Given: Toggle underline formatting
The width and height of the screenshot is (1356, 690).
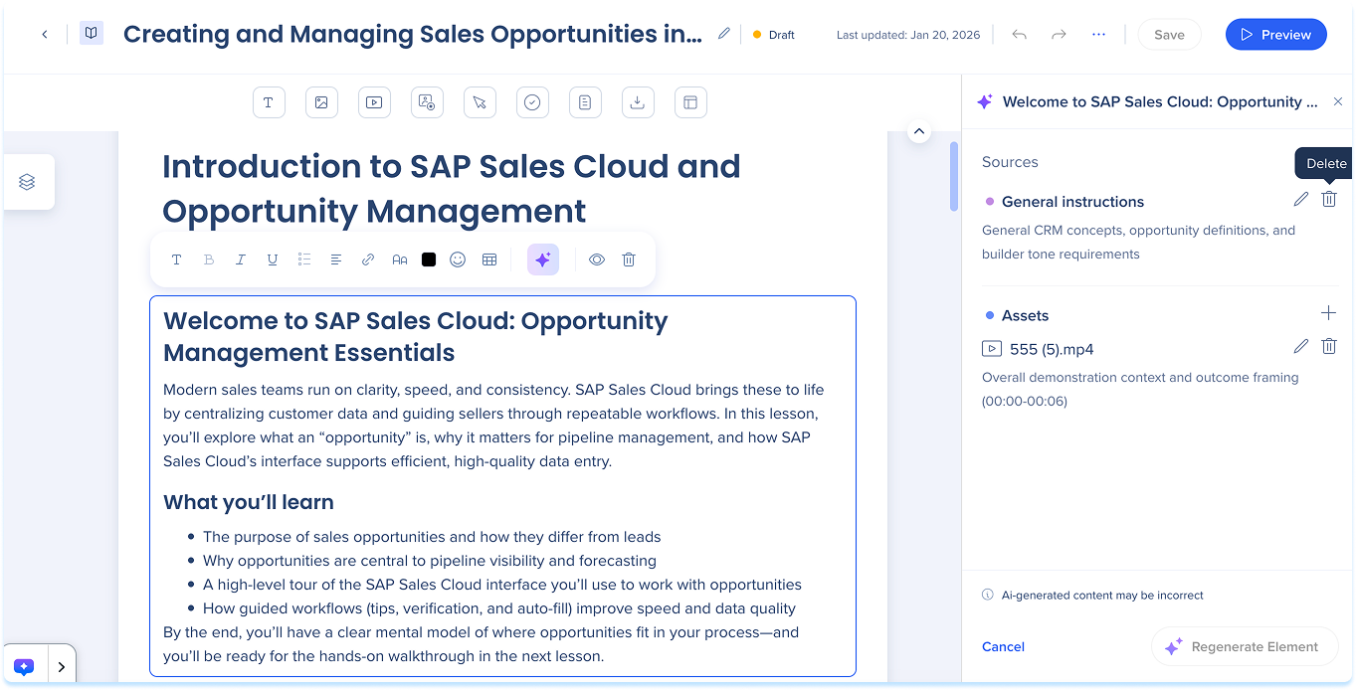Looking at the screenshot, I should coord(273,259).
